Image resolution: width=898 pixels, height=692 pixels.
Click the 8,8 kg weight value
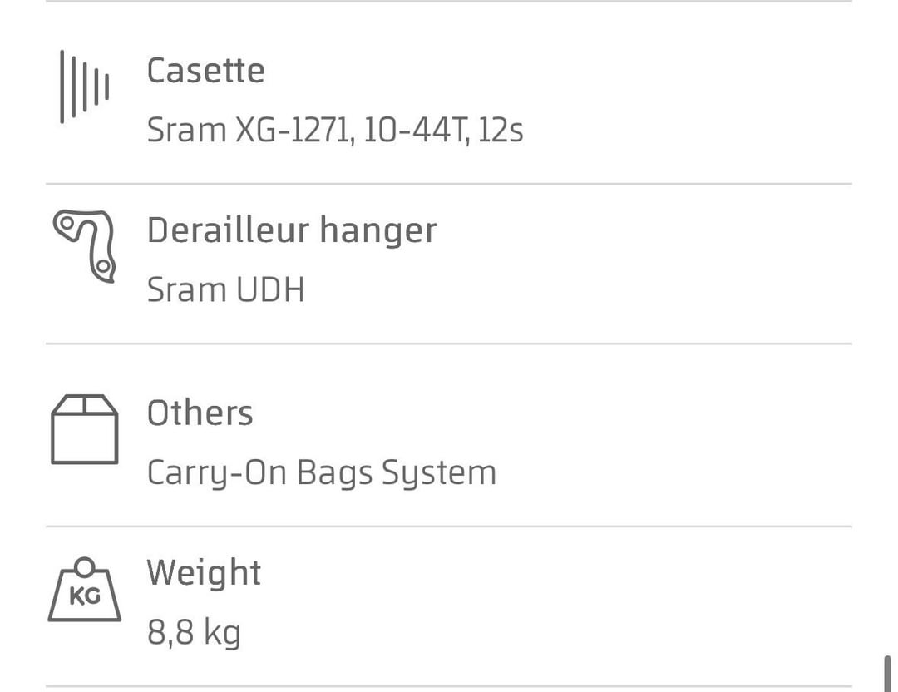tap(194, 634)
